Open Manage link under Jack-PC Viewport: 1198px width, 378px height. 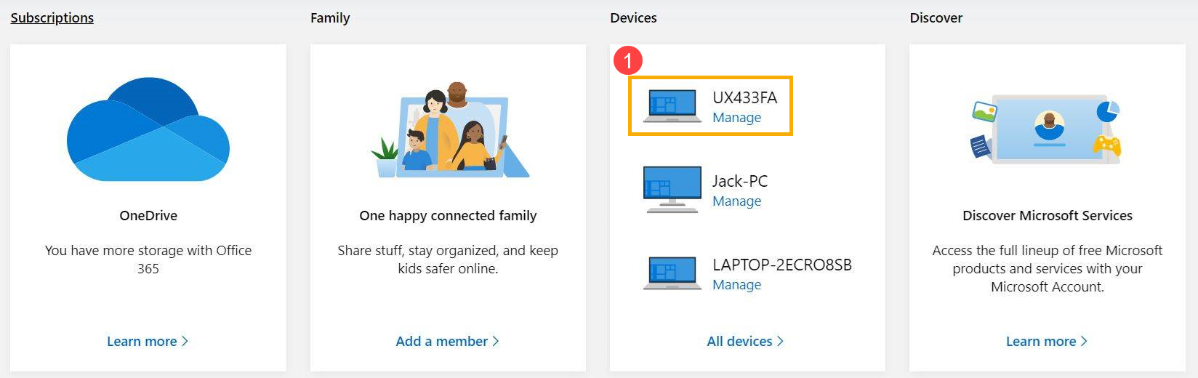(736, 201)
